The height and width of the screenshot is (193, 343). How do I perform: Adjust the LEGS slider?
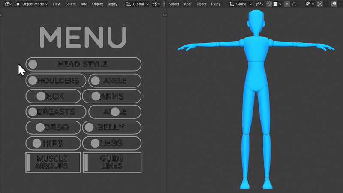point(112,143)
